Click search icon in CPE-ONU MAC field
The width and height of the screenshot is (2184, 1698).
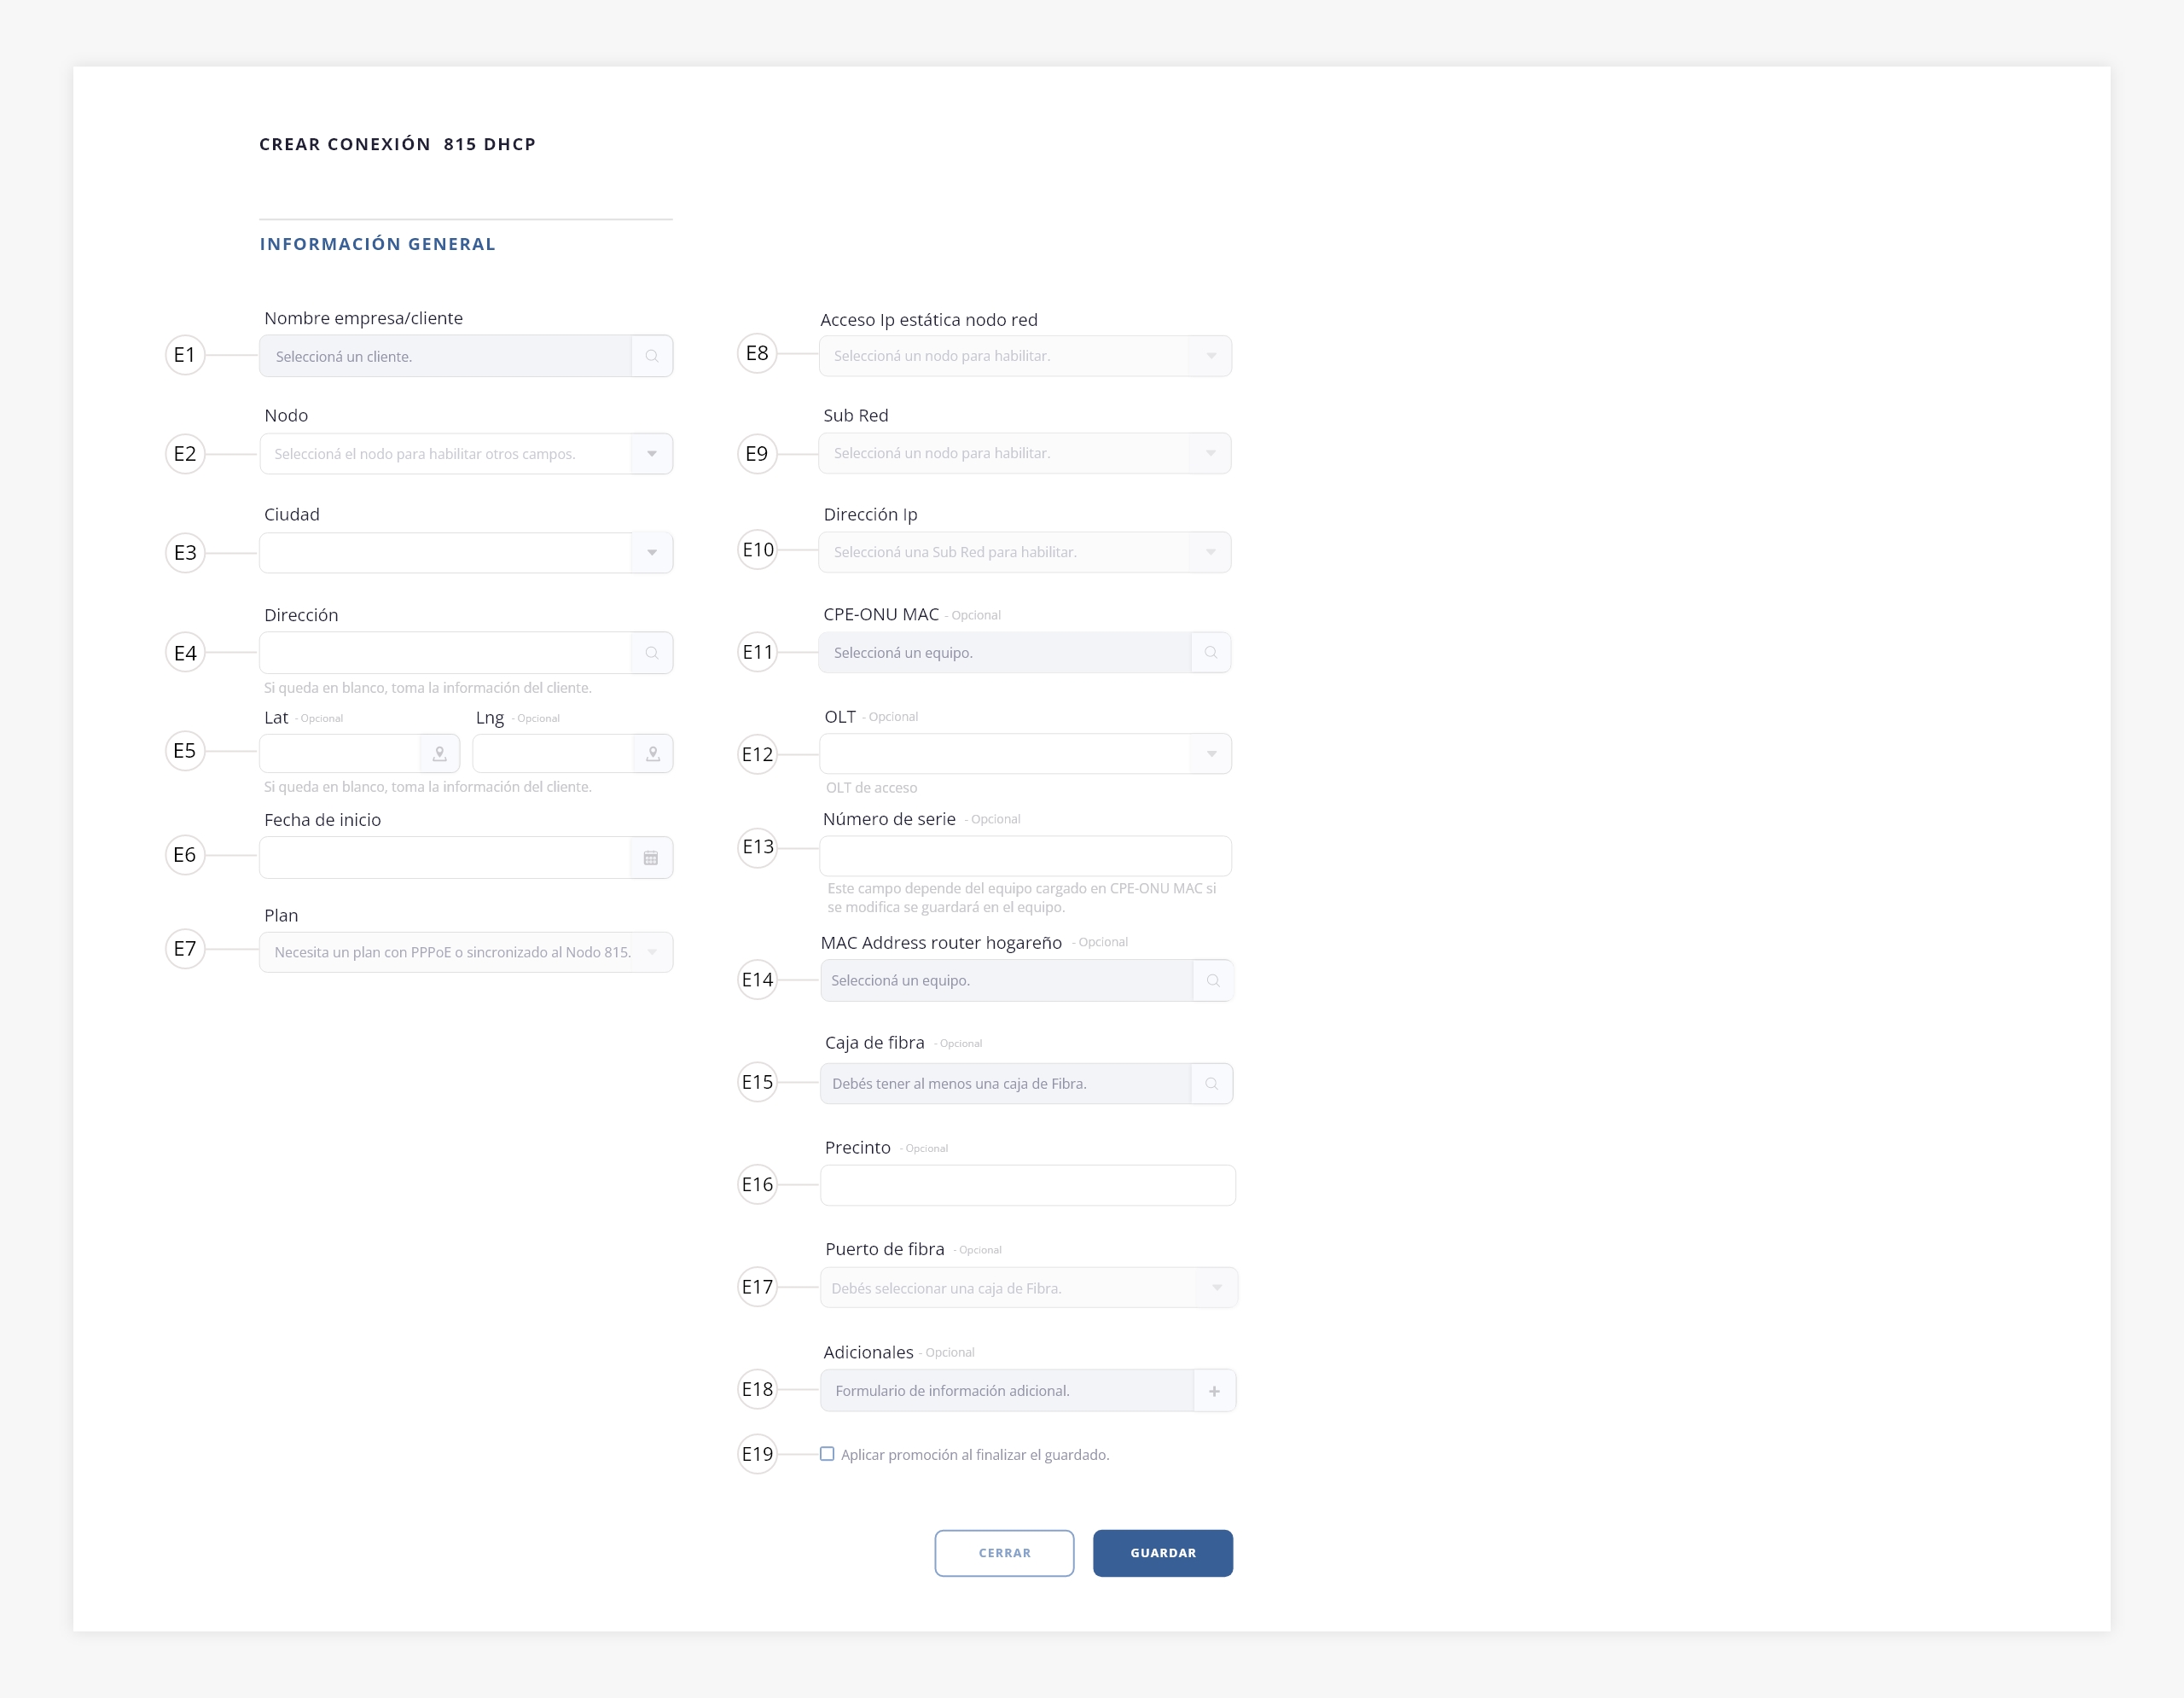click(1211, 653)
